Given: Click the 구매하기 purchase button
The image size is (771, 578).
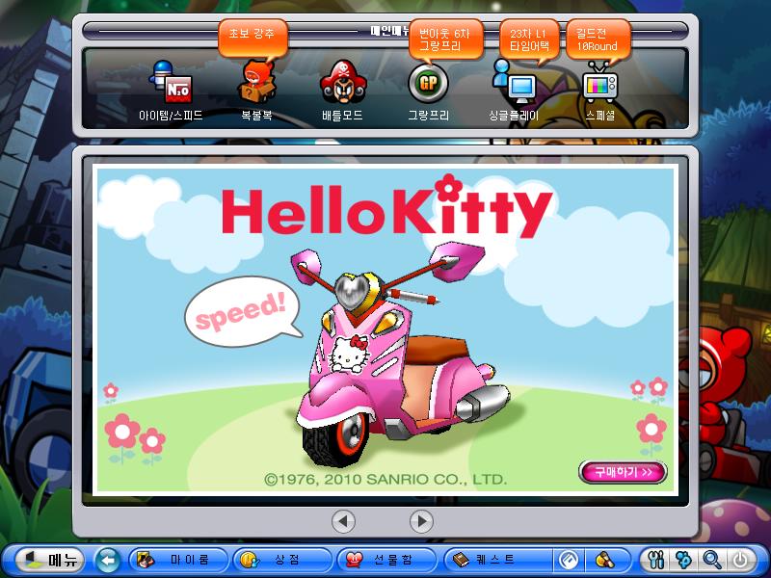Looking at the screenshot, I should 623,472.
